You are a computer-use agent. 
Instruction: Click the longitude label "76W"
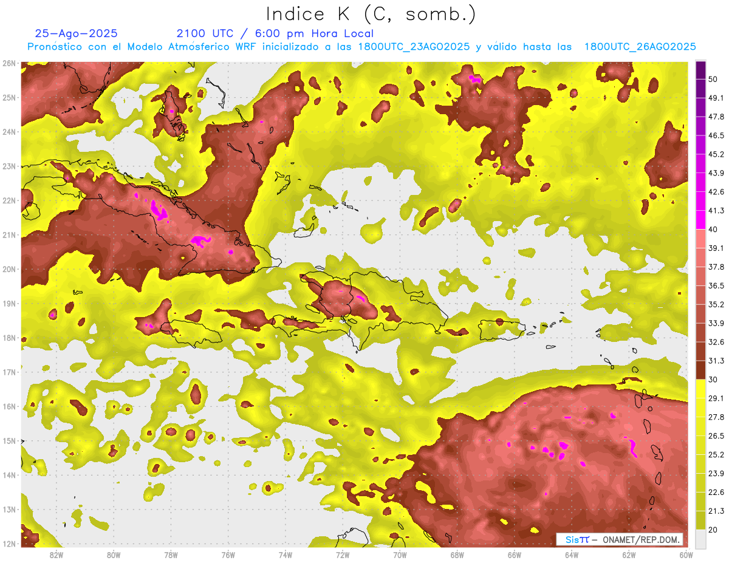point(228,554)
